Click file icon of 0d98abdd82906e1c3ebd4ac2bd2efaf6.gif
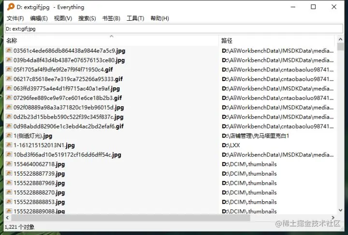 pyautogui.click(x=9, y=126)
